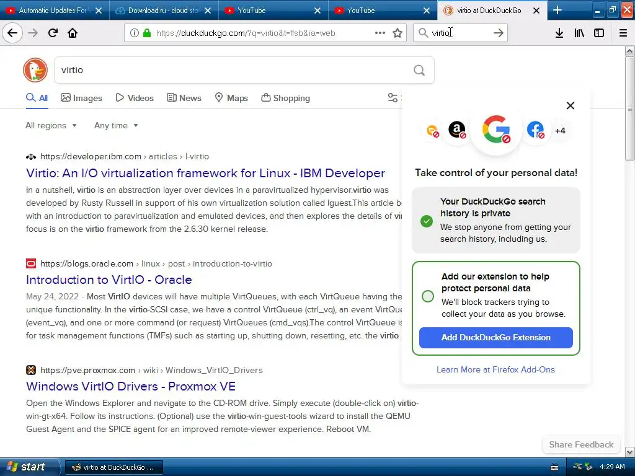Viewport: 635px width, 476px height.
Task: Click the blocked Google logo
Action: 496,130
